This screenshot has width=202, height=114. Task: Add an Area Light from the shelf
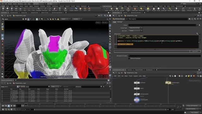(x=122, y=9)
